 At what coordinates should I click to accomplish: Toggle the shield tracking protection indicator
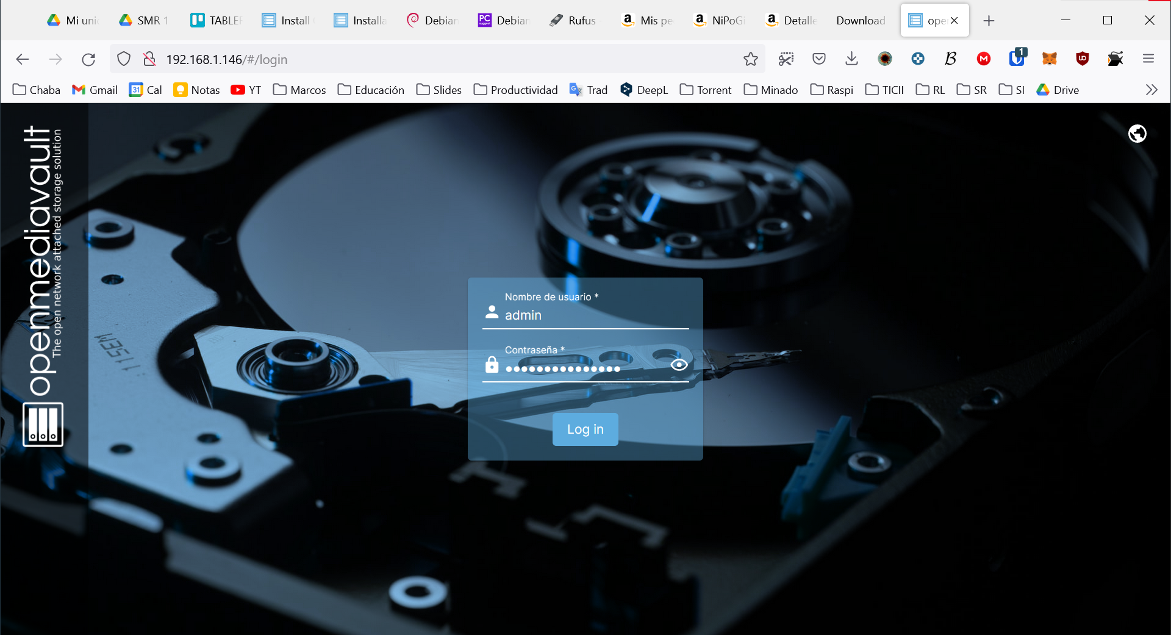124,59
